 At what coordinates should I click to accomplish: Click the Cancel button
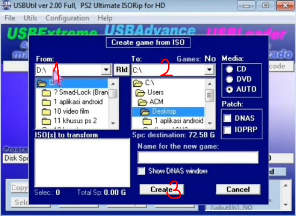pos(238,189)
